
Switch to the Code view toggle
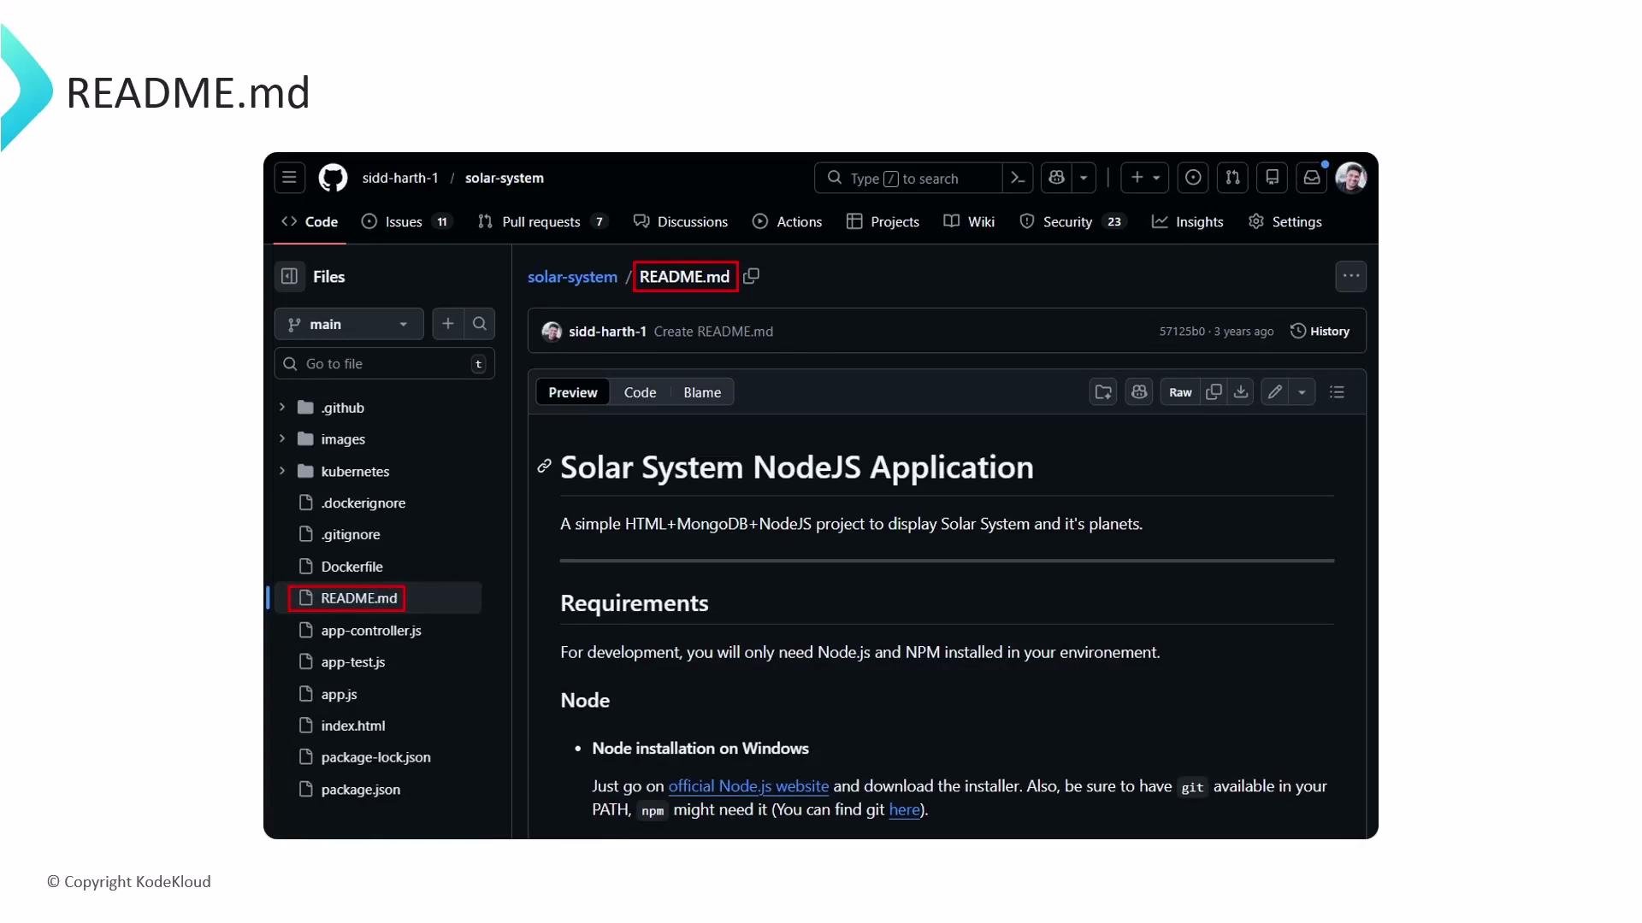pyautogui.click(x=640, y=392)
